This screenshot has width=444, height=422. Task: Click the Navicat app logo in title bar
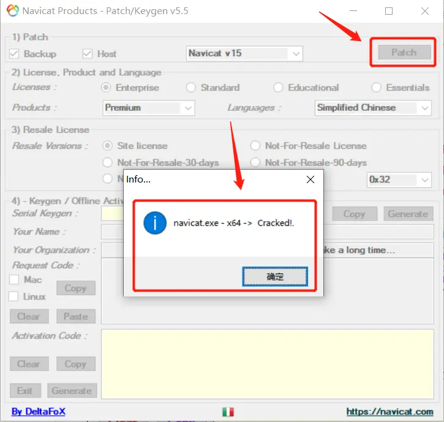(x=12, y=11)
